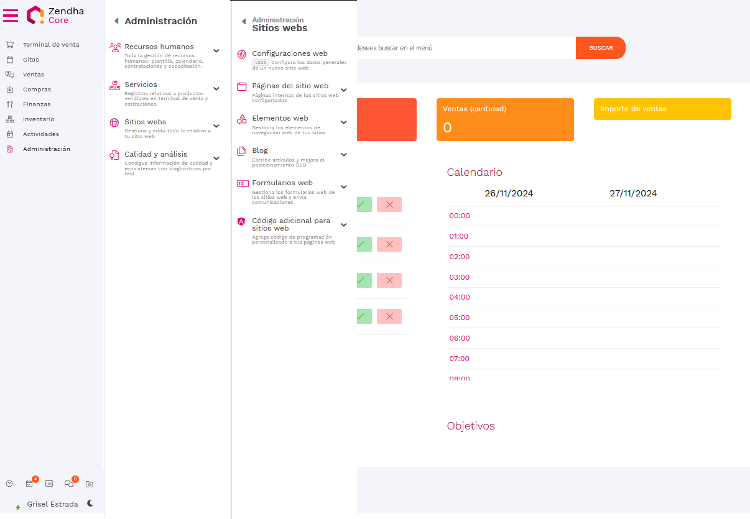Image resolution: width=750 pixels, height=519 pixels.
Task: Open Configuraciones web option
Action: click(x=289, y=53)
